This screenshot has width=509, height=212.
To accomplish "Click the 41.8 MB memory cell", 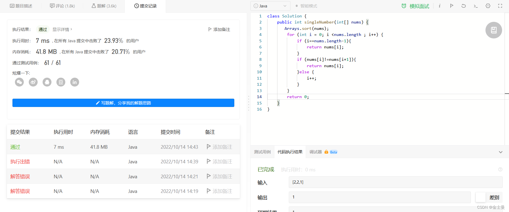I will pos(99,147).
